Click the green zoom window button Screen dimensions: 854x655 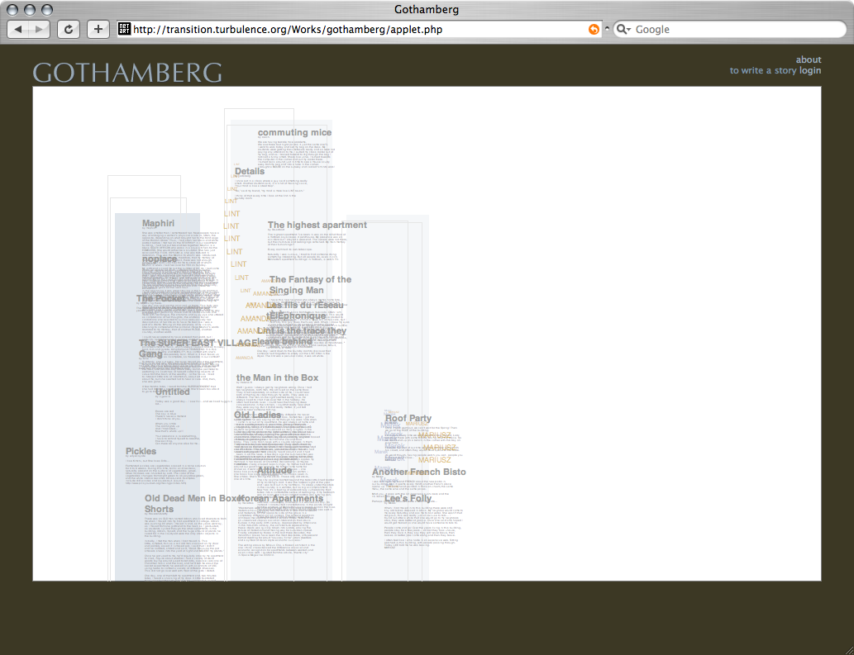pos(46,9)
